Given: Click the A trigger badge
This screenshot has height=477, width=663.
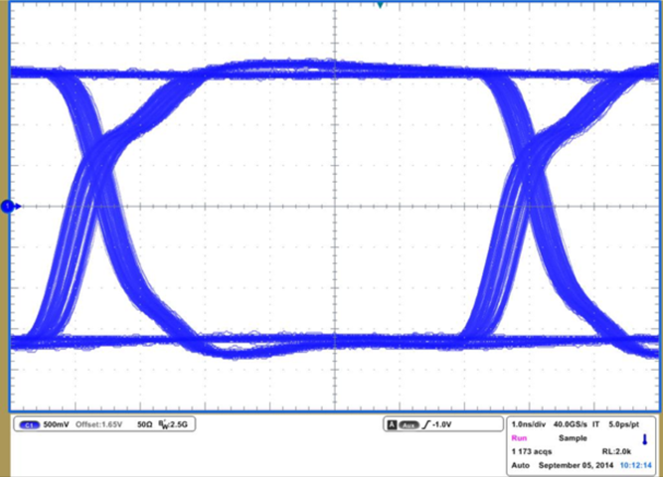Looking at the screenshot, I should (392, 424).
